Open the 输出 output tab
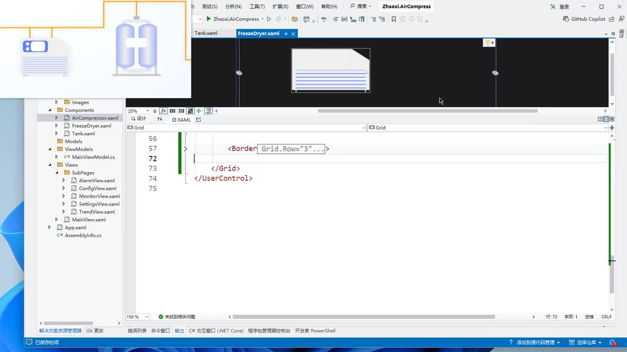627x352 pixels. point(180,331)
